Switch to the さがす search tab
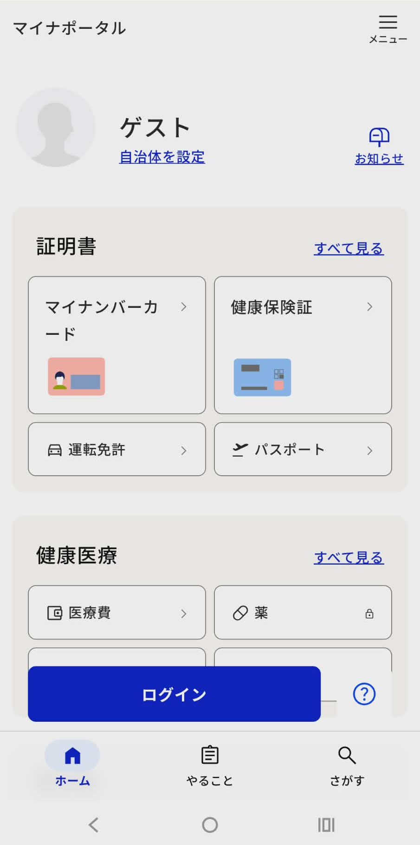 [347, 765]
